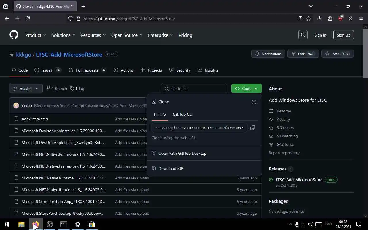Expand the Enterprise navigation menu
The image size is (368, 230).
160,35
